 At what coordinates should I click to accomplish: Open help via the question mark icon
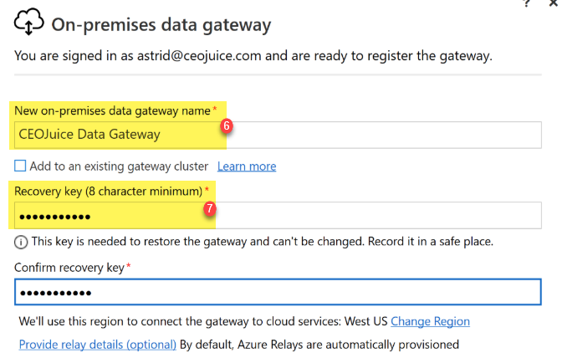tap(526, 3)
